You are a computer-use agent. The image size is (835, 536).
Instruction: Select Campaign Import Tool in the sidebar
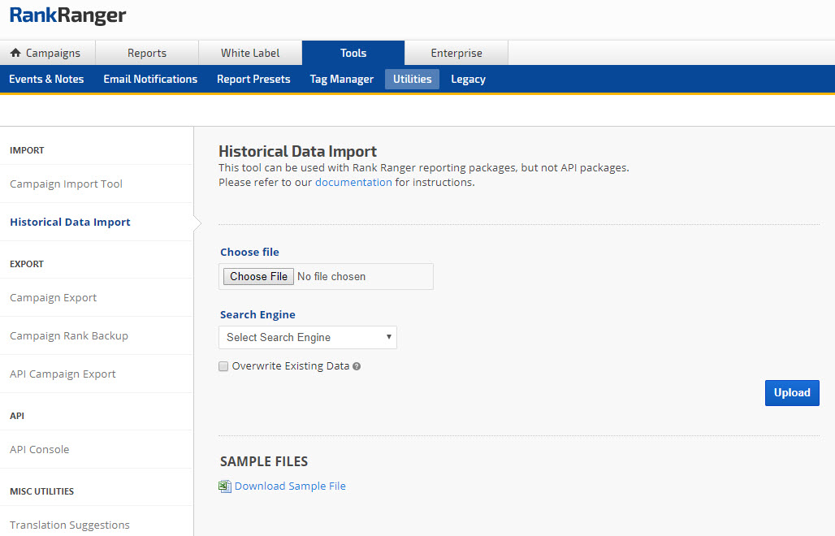pos(66,184)
